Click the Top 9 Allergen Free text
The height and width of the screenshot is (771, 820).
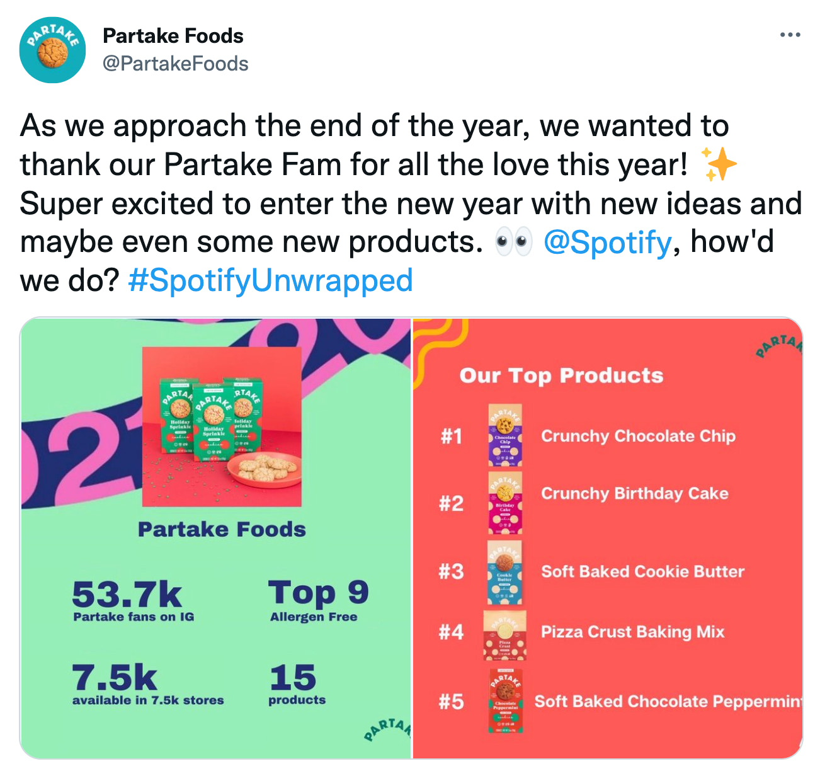tap(317, 600)
